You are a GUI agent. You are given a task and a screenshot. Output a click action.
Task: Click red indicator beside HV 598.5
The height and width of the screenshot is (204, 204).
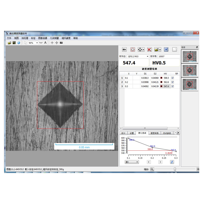click(x=161, y=78)
